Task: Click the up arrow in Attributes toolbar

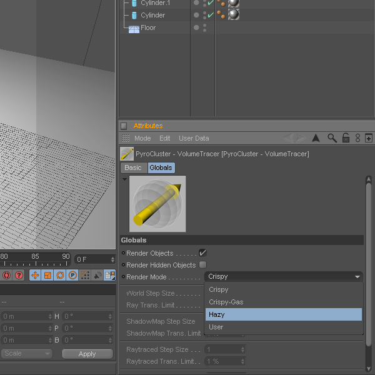Action: [316, 138]
